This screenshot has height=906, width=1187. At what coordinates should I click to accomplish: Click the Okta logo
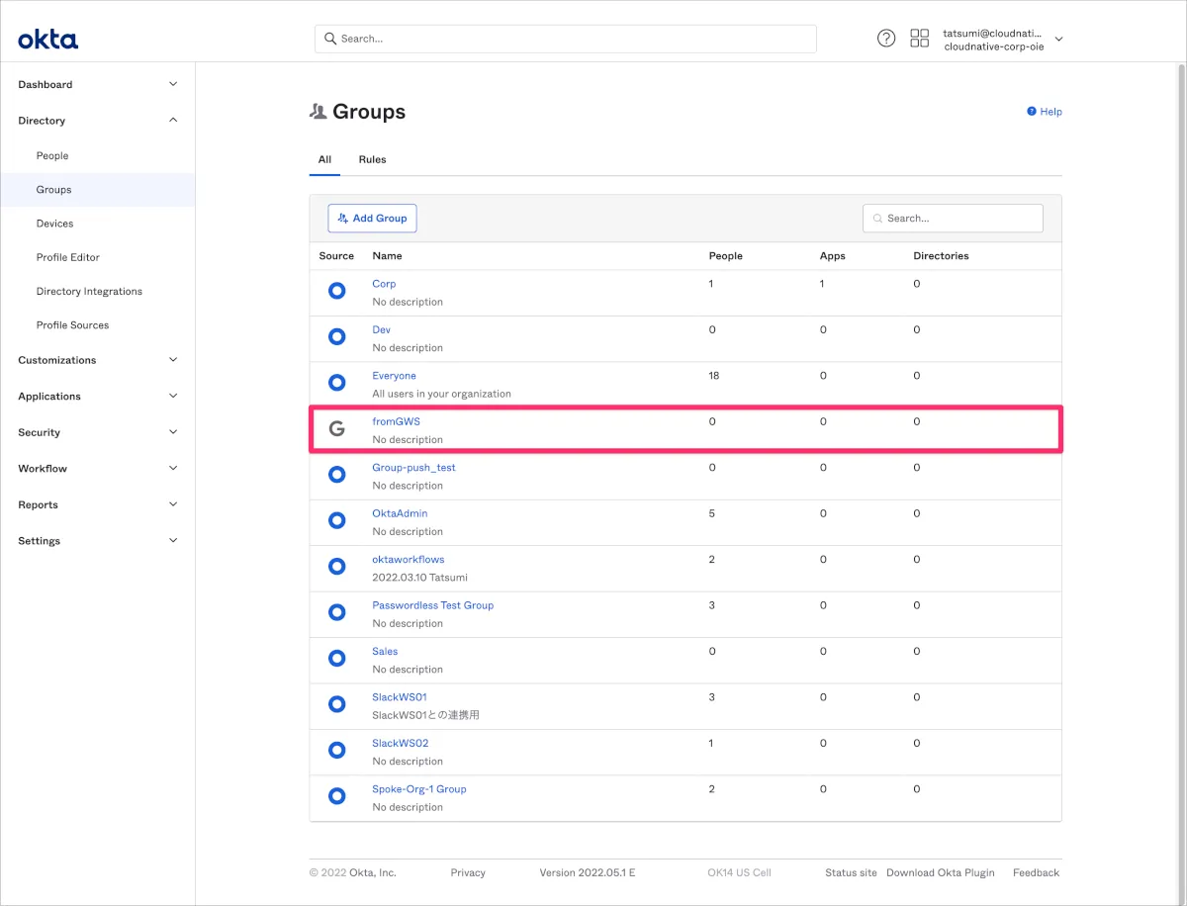pos(47,40)
